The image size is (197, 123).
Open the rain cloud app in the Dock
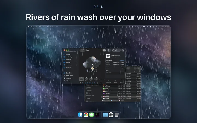pos(111,115)
